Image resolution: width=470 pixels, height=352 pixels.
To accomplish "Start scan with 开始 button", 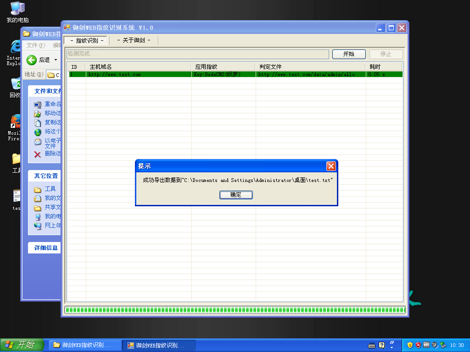I will [349, 54].
